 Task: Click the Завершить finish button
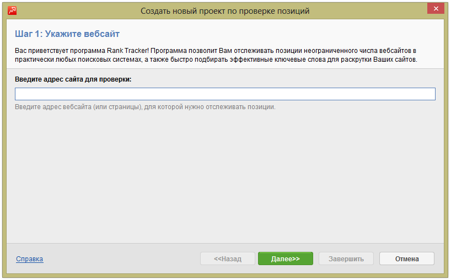(x=346, y=259)
